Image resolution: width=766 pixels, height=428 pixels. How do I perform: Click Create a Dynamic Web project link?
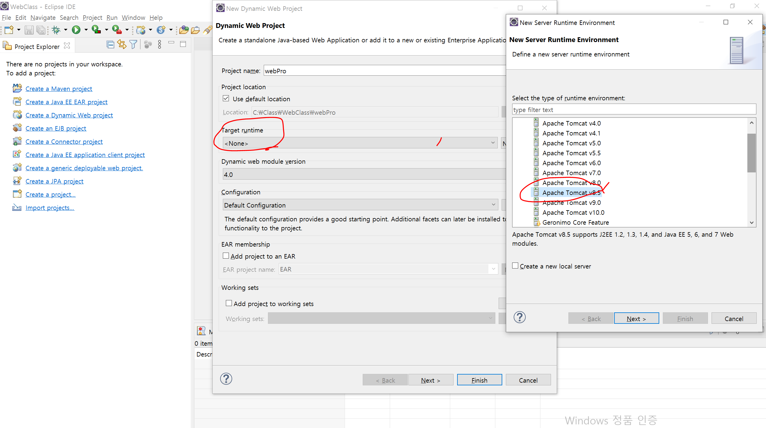(69, 115)
